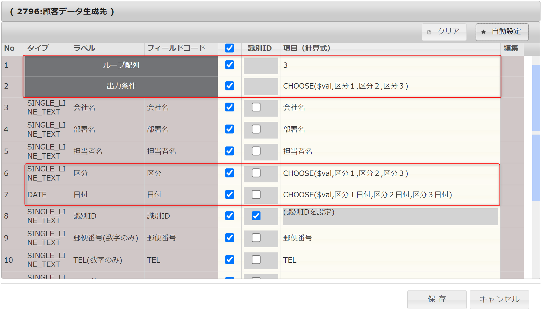Click the 項目（計算式）column header

coord(390,48)
